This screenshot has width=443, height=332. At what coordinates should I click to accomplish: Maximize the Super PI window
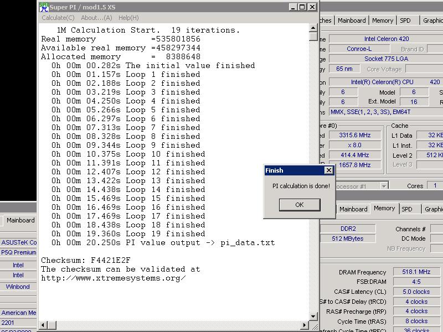[x=302, y=7]
